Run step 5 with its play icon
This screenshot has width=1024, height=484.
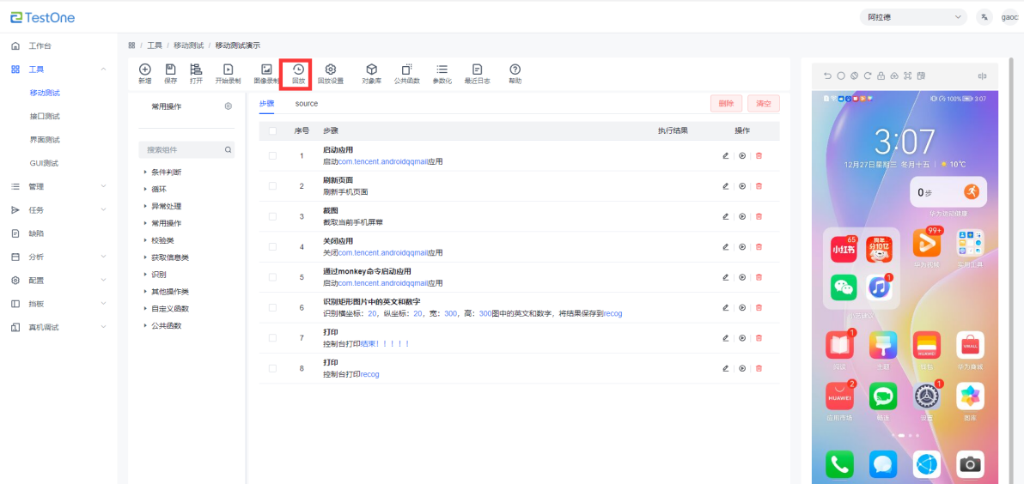[x=742, y=277]
